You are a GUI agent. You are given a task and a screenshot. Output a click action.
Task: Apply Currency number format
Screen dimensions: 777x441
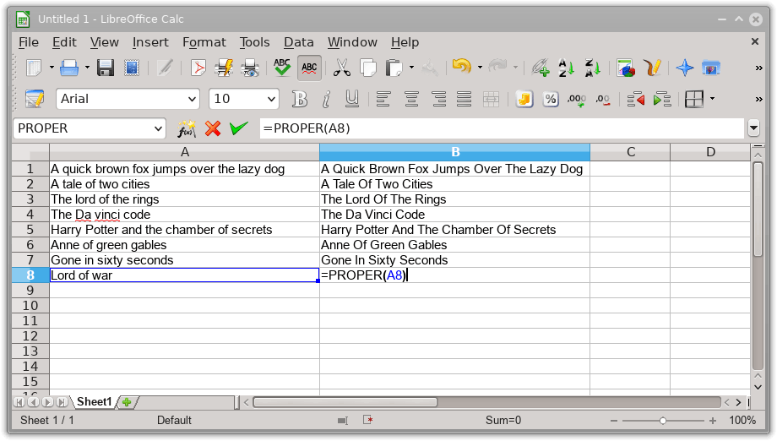click(x=524, y=99)
